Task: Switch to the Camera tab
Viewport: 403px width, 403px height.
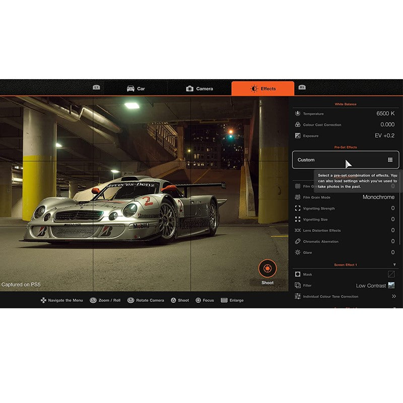Action: point(199,89)
